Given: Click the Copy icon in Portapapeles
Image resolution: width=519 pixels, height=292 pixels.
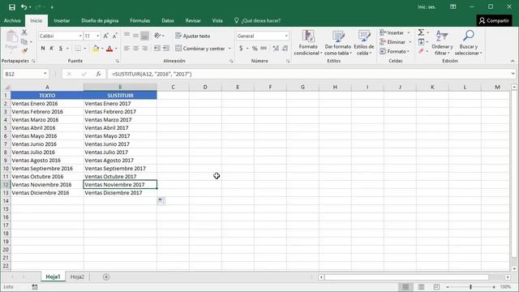Looking at the screenshot, I should [24, 41].
